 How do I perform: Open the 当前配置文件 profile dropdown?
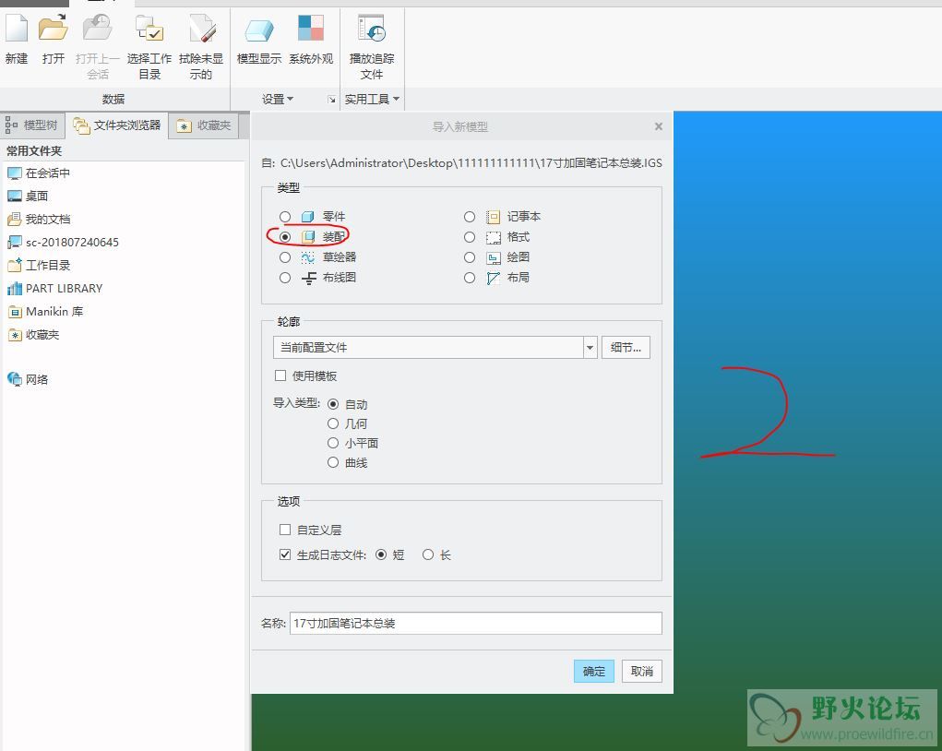[x=590, y=347]
